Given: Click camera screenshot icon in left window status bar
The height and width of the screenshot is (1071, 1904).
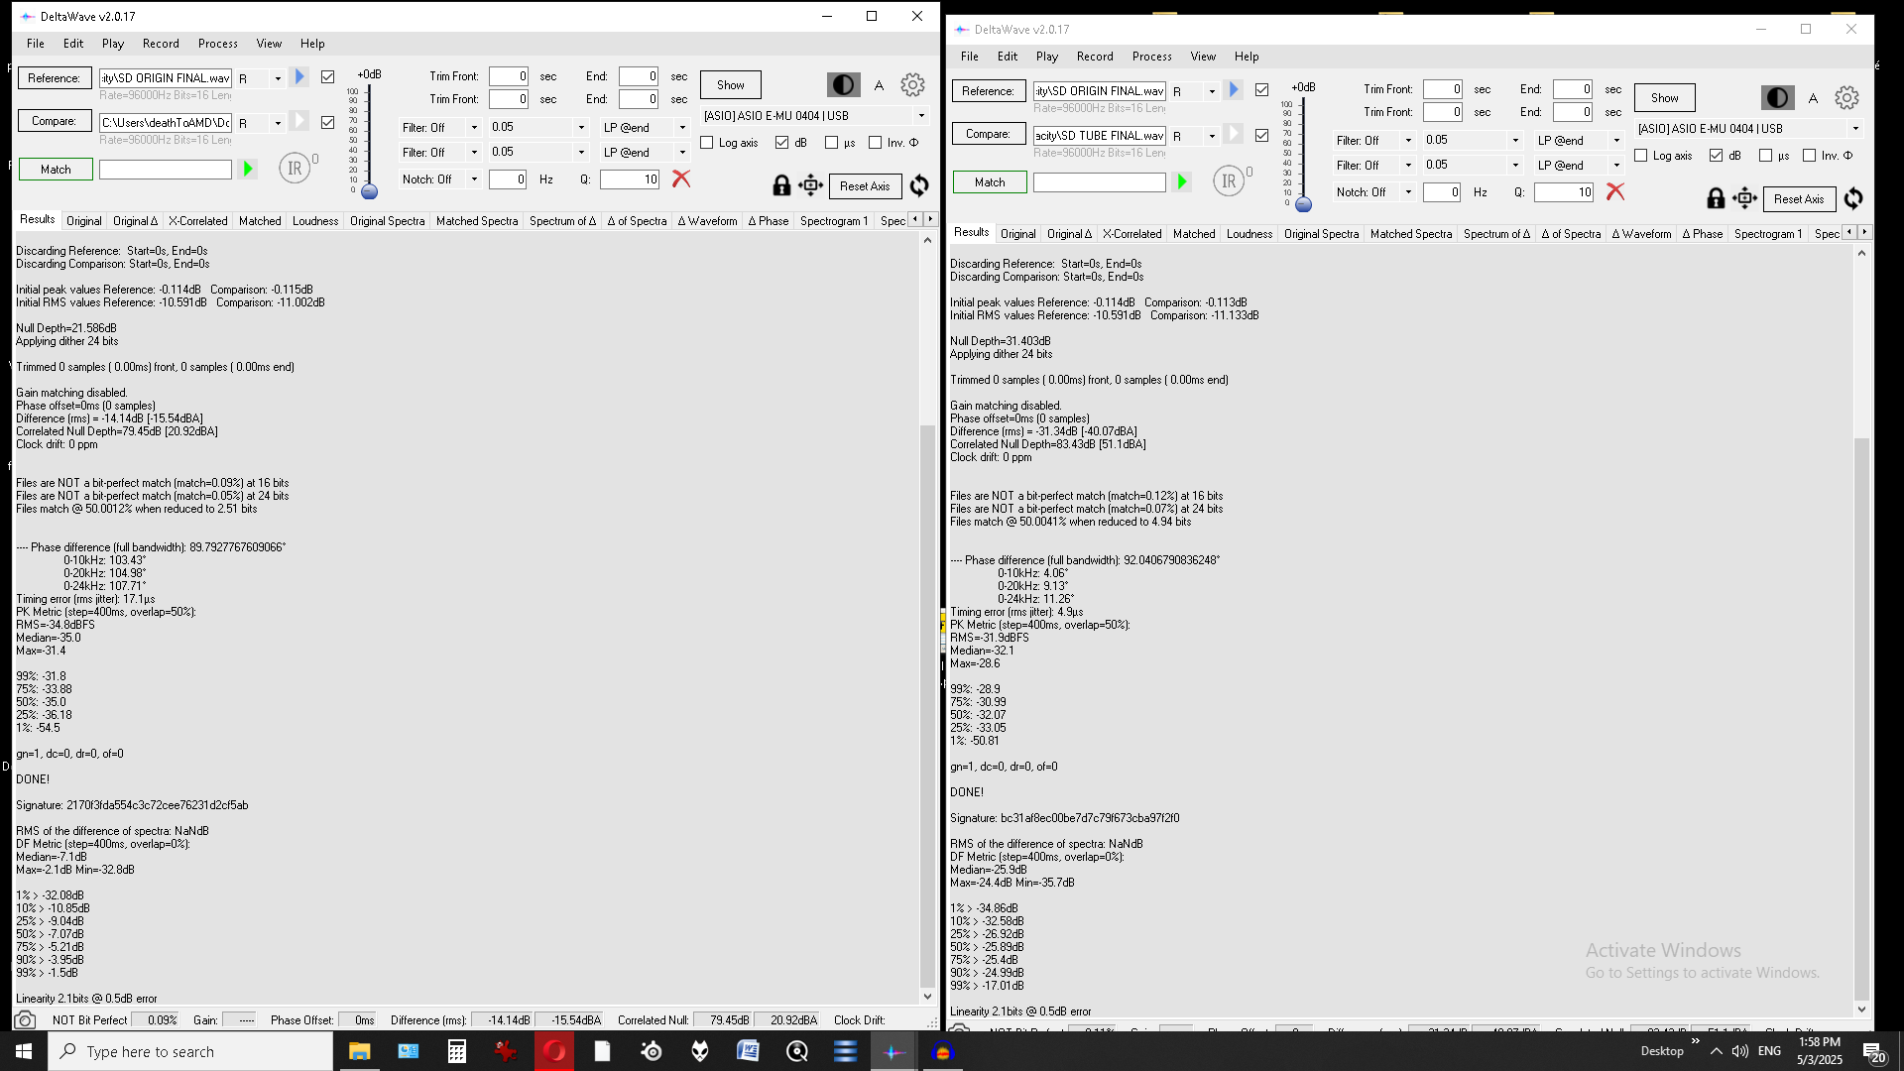Looking at the screenshot, I should tap(26, 1020).
